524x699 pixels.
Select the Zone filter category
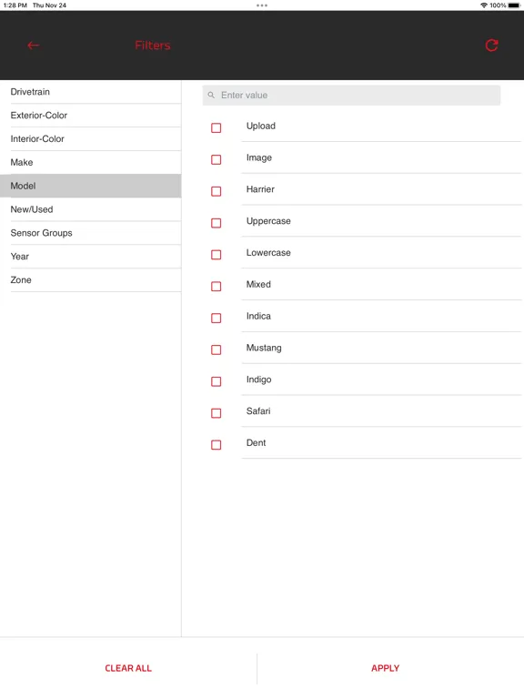click(x=90, y=280)
